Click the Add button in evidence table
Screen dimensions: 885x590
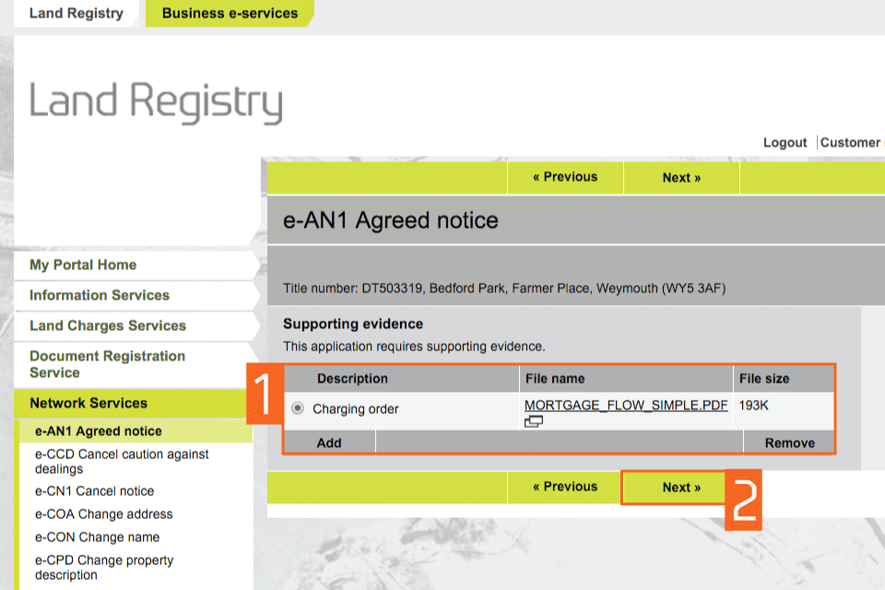coord(329,442)
